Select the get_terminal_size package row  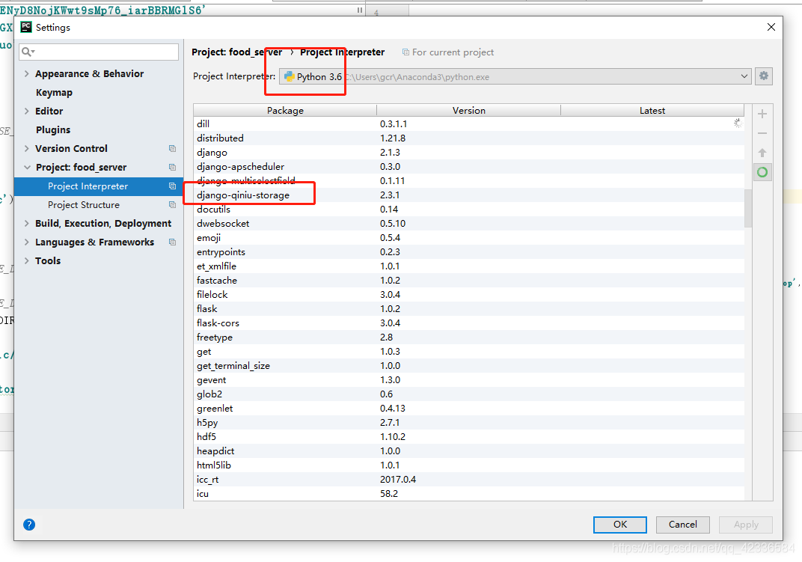point(469,365)
